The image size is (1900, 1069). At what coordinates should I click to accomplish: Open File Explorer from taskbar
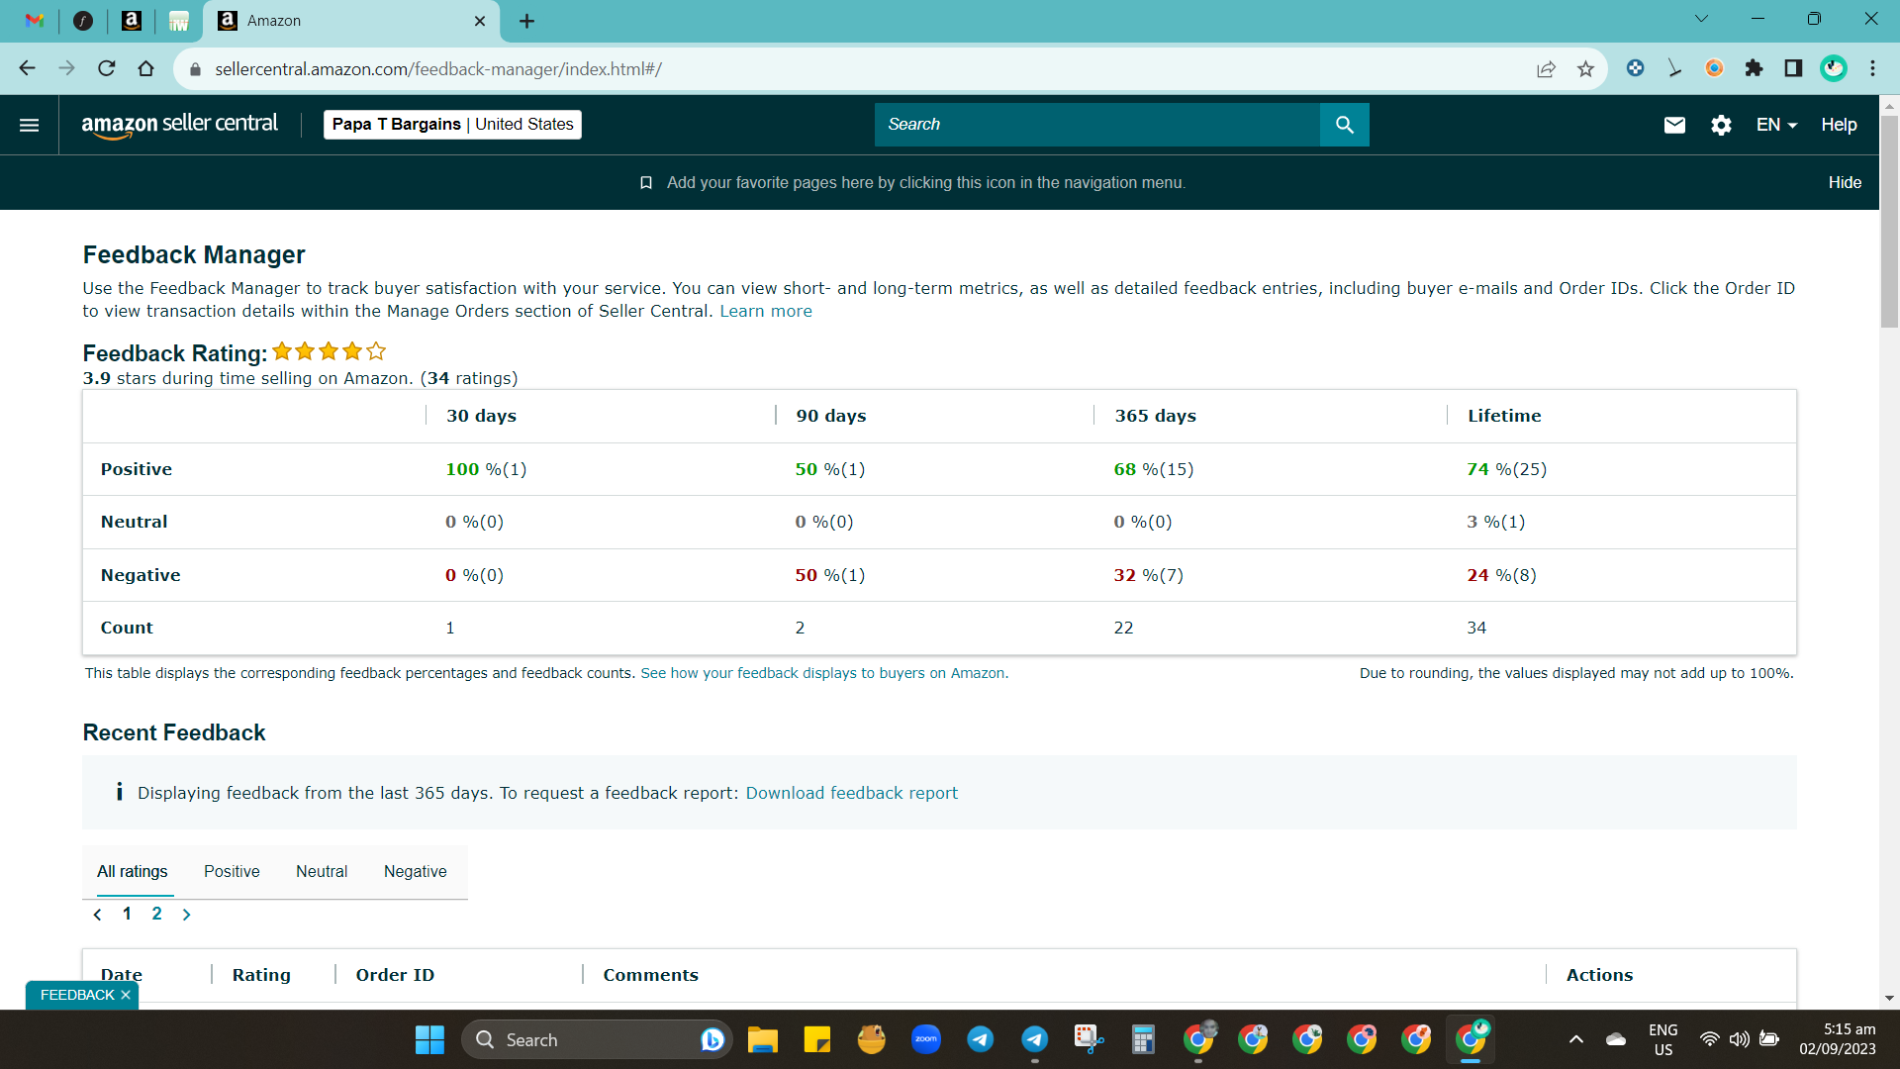click(x=762, y=1039)
